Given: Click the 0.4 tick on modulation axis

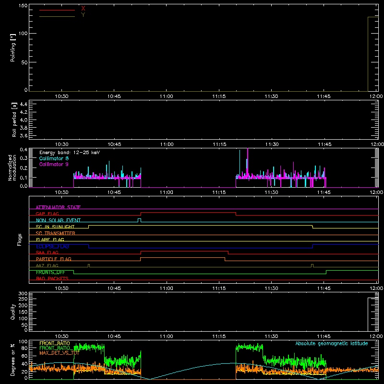Looking at the screenshot, I should tap(24, 149).
